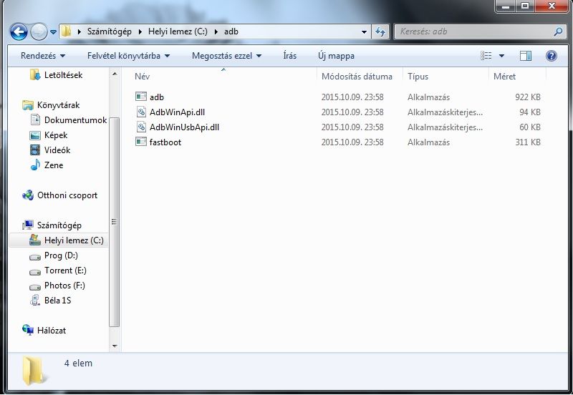
Task: Click the magnifier search icon
Action: (558, 31)
